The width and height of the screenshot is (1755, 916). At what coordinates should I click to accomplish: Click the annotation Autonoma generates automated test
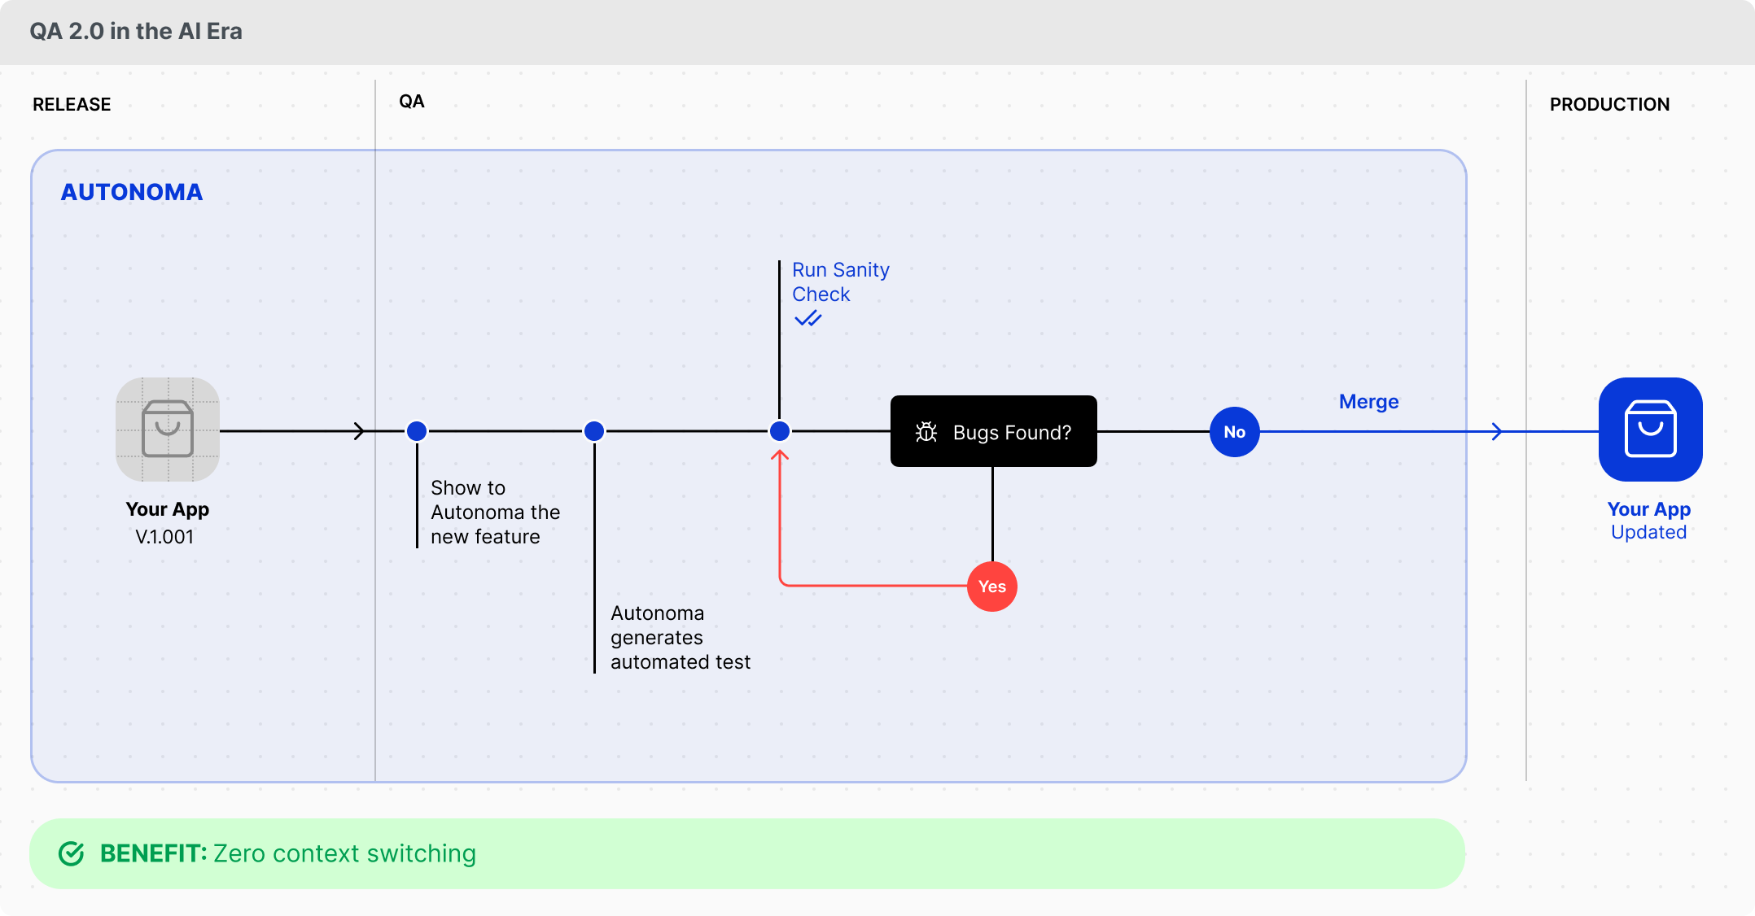point(681,638)
